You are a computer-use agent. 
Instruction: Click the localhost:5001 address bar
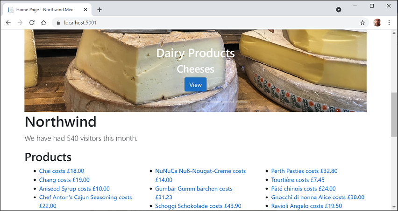pyautogui.click(x=210, y=23)
